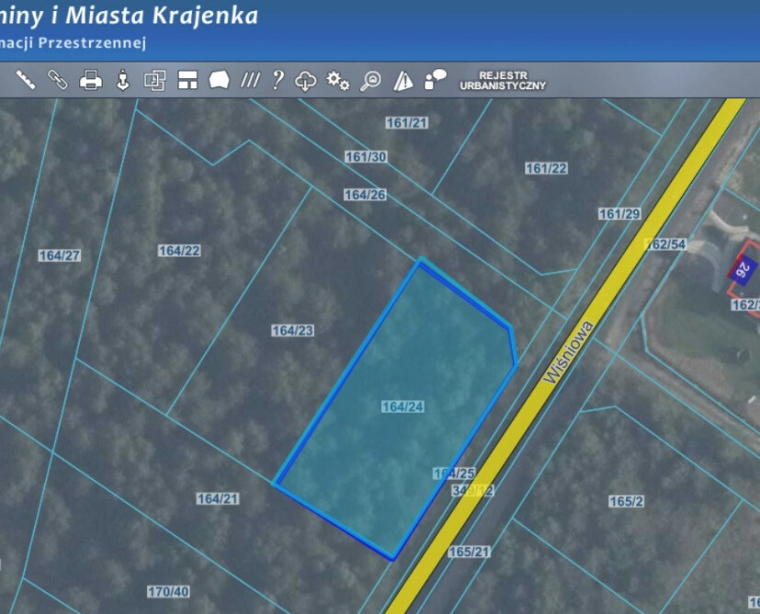Click the three slashes icon

click(250, 81)
